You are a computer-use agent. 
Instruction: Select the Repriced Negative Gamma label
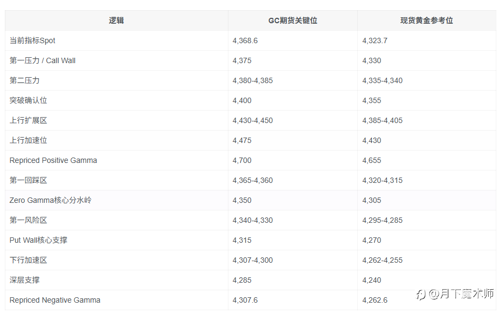tap(55, 301)
